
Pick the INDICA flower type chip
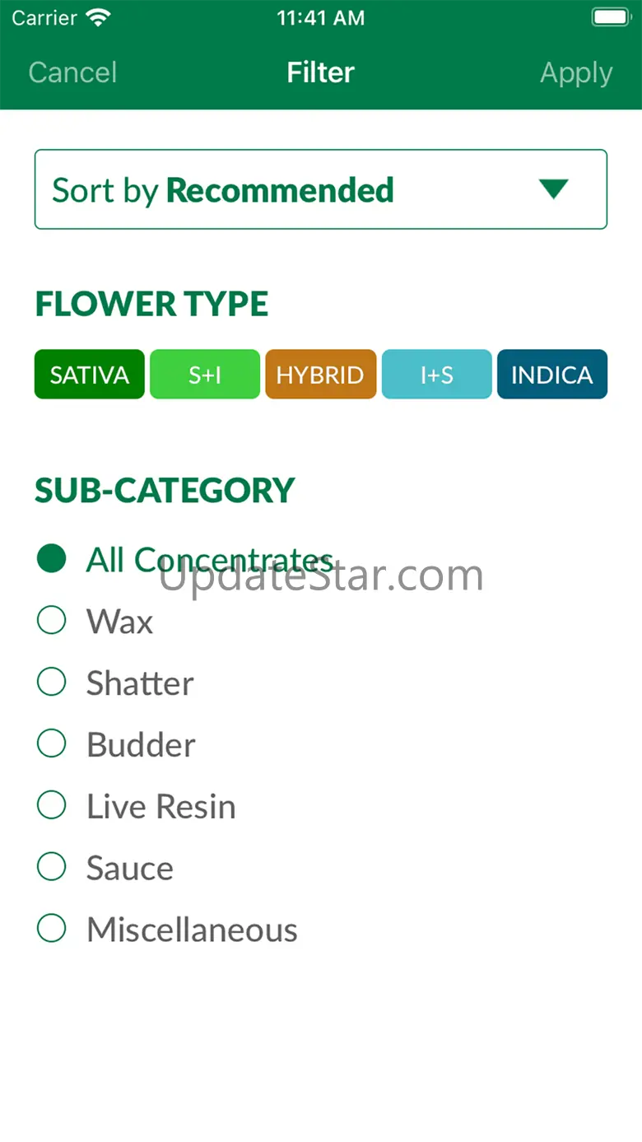click(x=551, y=375)
